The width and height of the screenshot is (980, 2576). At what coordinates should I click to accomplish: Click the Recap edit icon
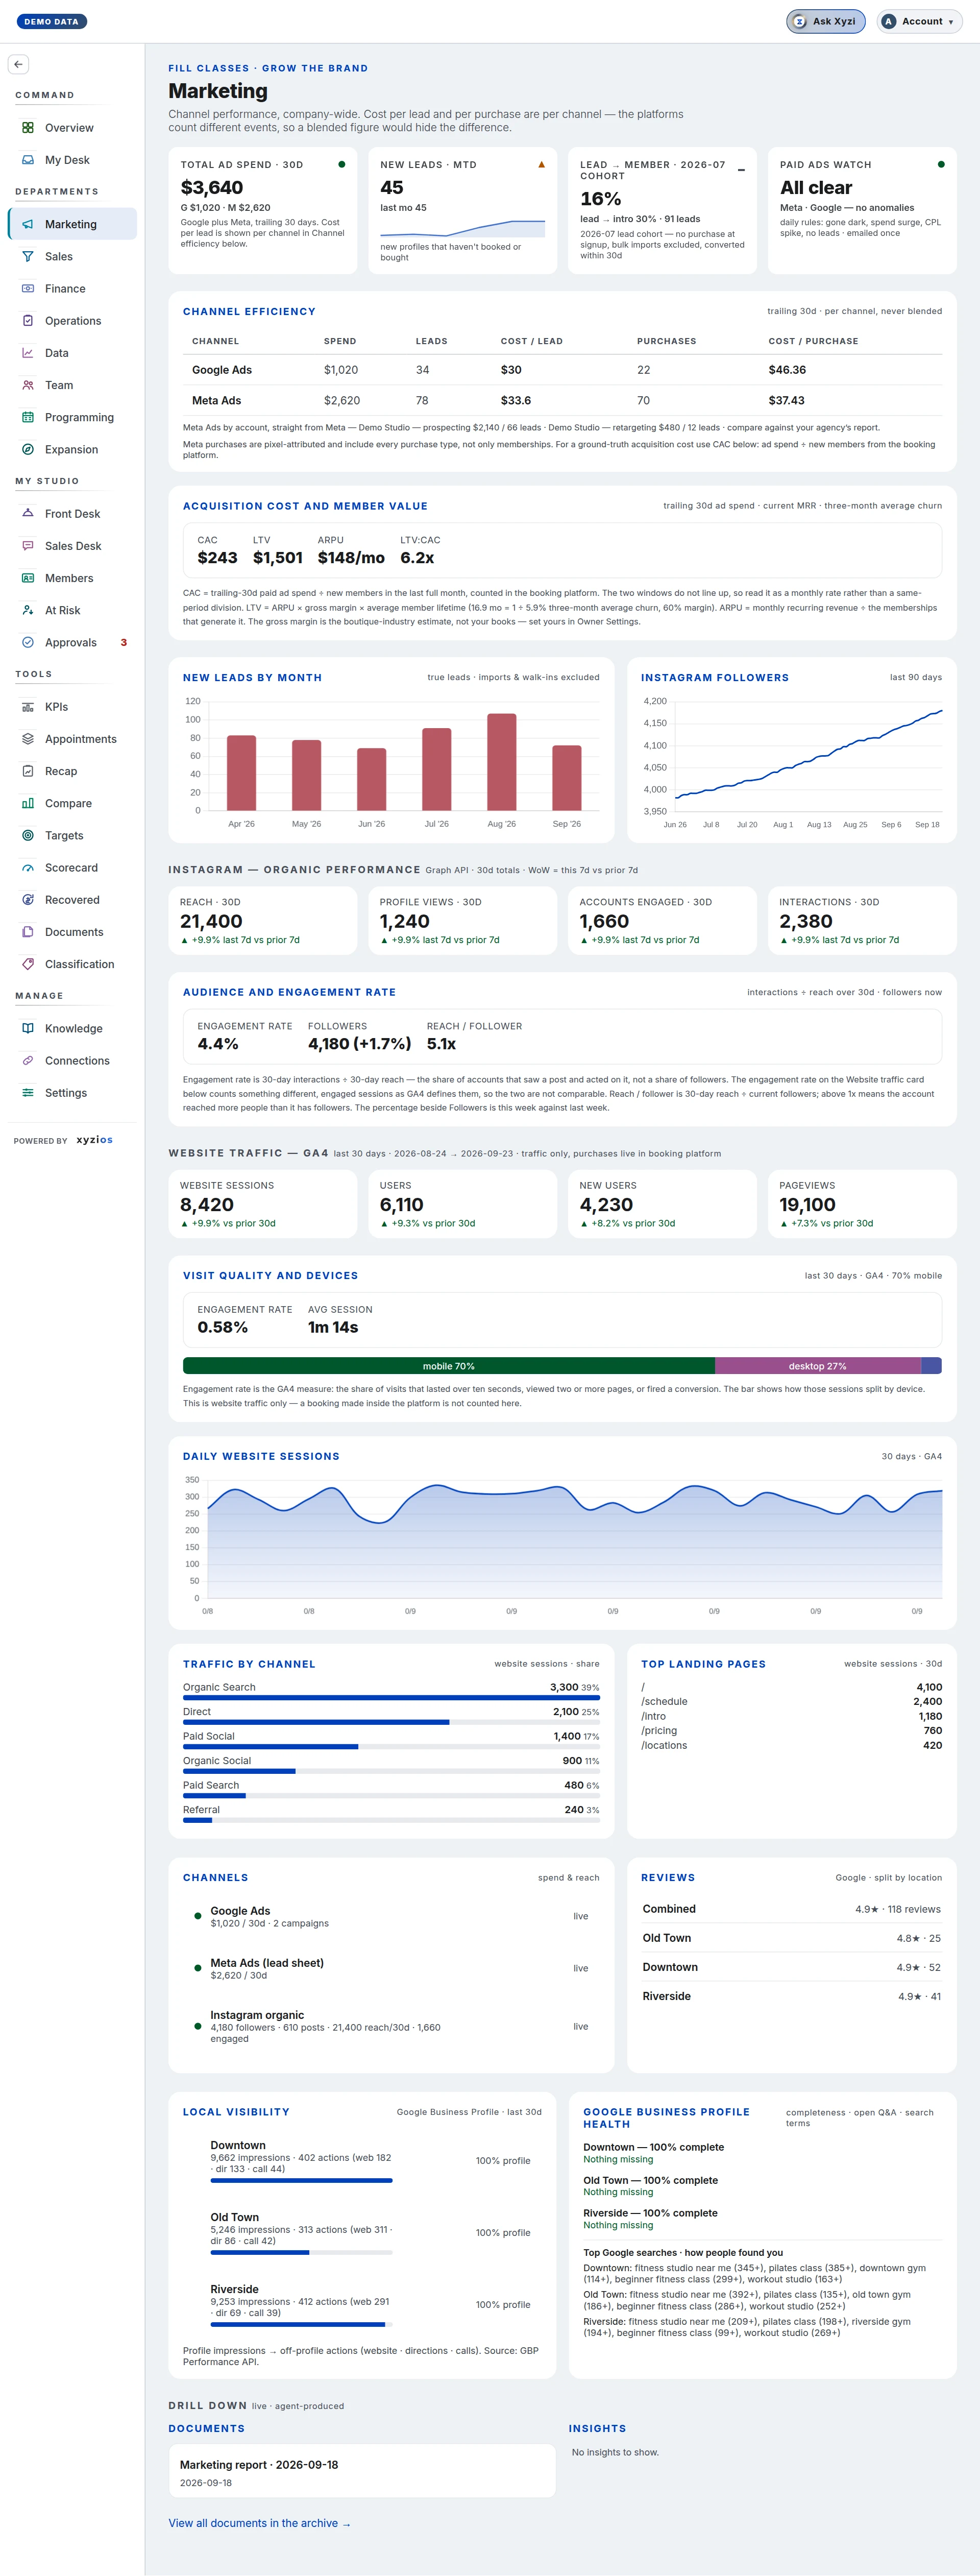[x=28, y=771]
